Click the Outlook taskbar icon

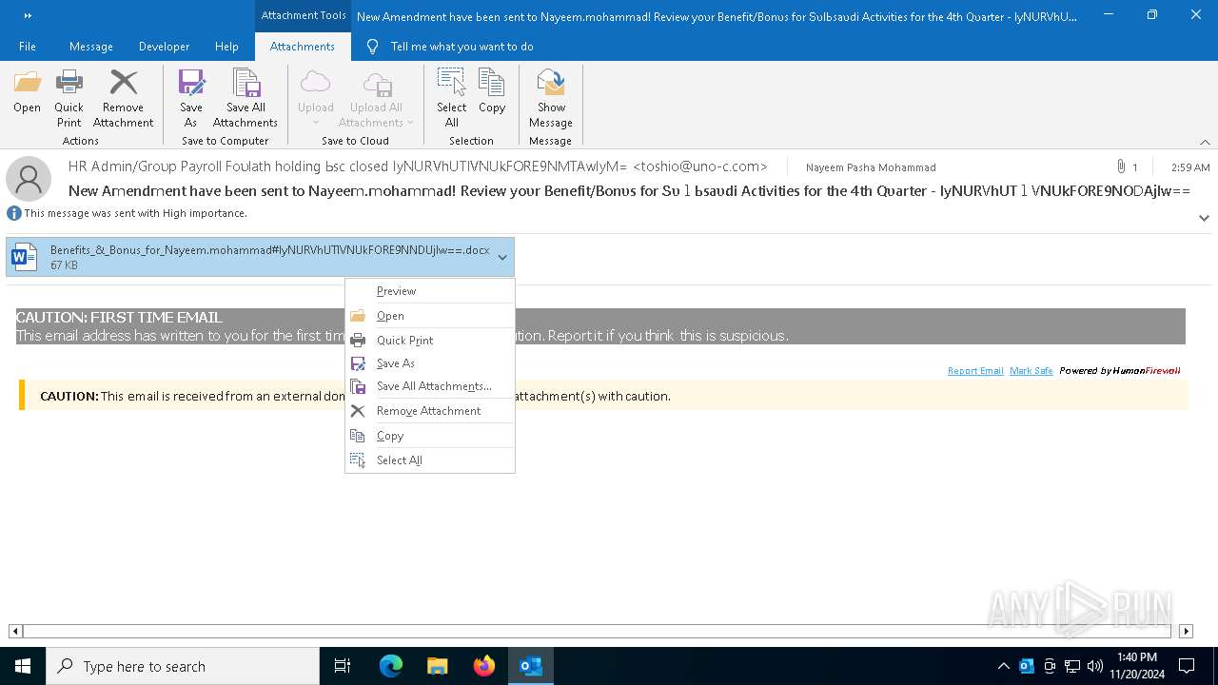(530, 666)
